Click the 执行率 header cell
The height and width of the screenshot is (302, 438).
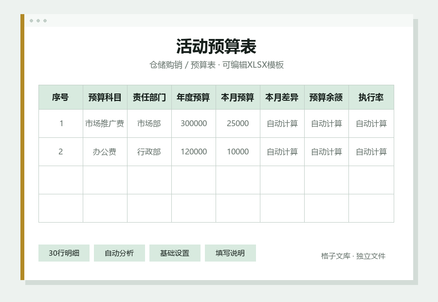[371, 97]
